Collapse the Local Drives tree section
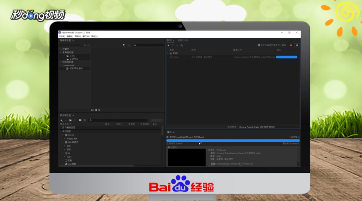 (x=61, y=52)
